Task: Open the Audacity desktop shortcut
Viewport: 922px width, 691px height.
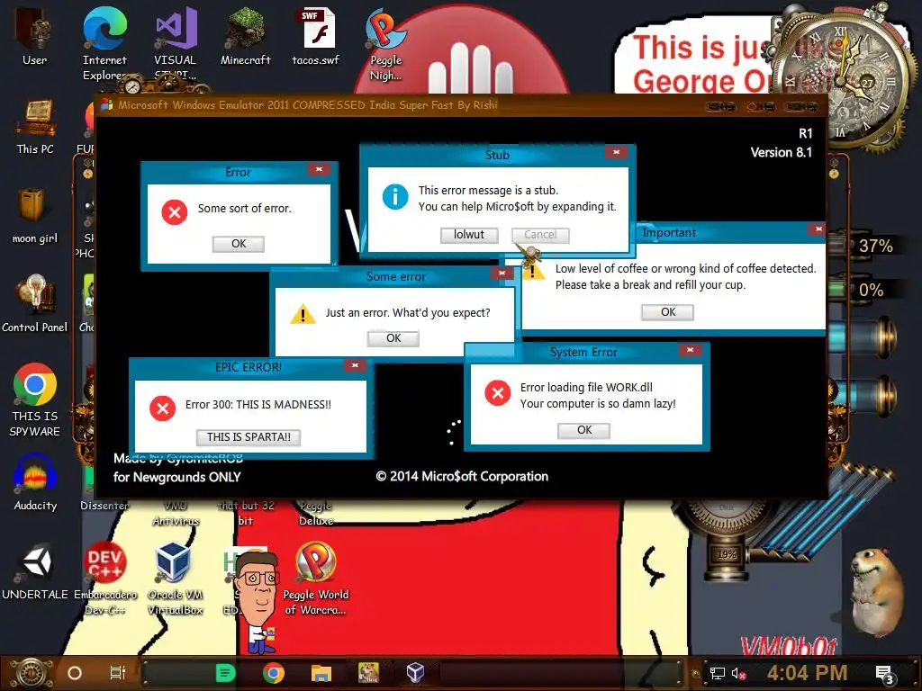Action: [x=35, y=482]
